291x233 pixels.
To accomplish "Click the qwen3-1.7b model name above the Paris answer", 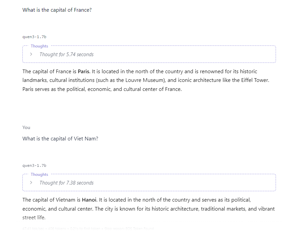I will pyautogui.click(x=34, y=37).
